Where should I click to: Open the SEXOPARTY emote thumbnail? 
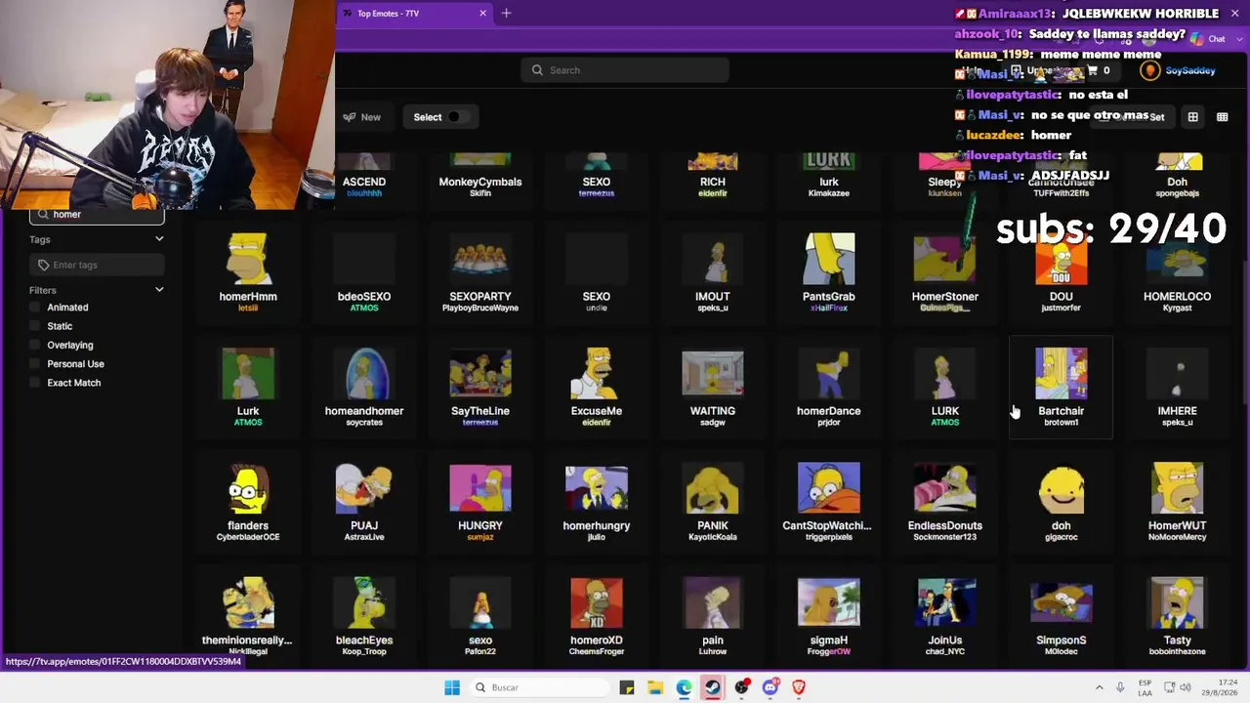(x=480, y=258)
